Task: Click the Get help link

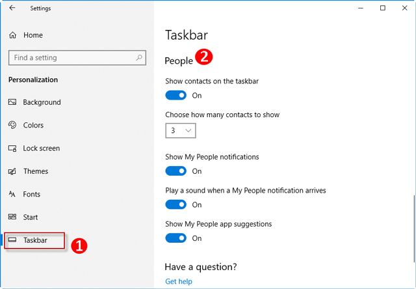Action: click(179, 281)
